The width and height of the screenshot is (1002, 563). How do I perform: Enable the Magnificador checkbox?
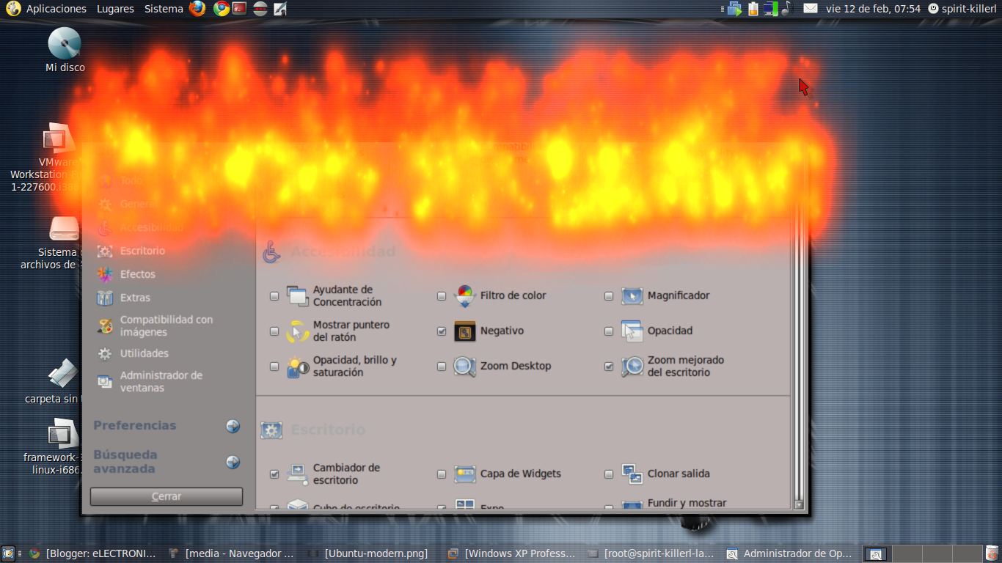coord(609,296)
